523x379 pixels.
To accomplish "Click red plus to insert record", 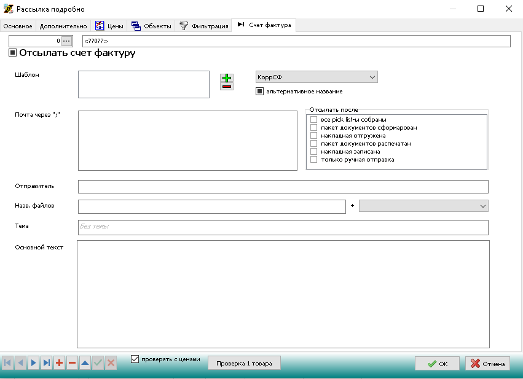I will pyautogui.click(x=59, y=363).
